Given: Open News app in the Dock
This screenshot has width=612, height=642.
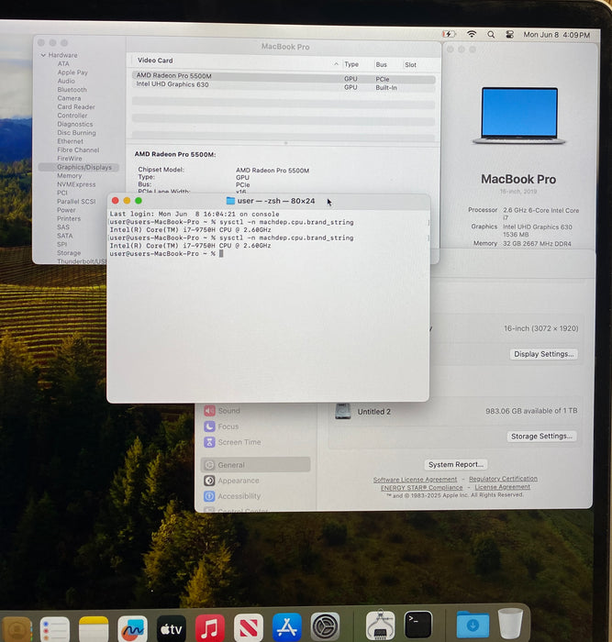Looking at the screenshot, I should point(249,627).
